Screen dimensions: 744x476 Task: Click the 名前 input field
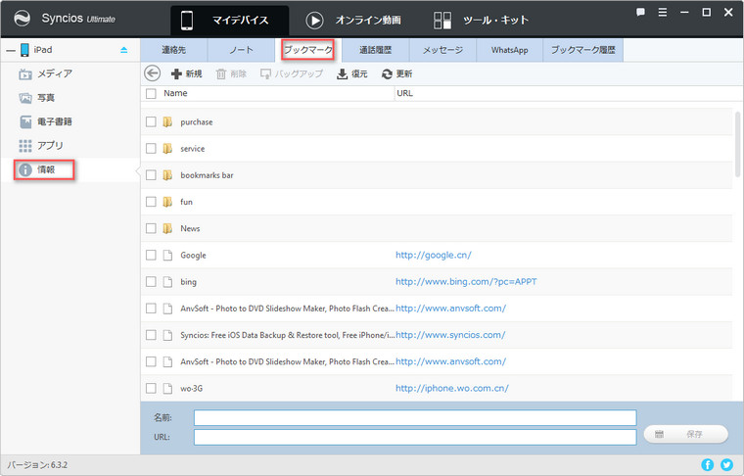click(415, 418)
